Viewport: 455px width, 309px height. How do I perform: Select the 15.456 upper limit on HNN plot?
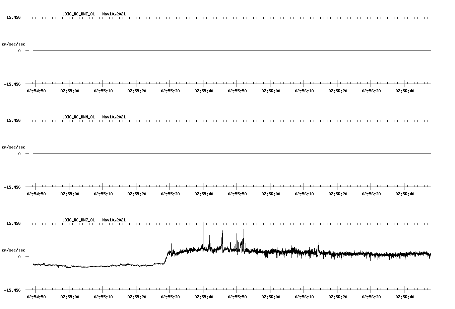click(13, 120)
